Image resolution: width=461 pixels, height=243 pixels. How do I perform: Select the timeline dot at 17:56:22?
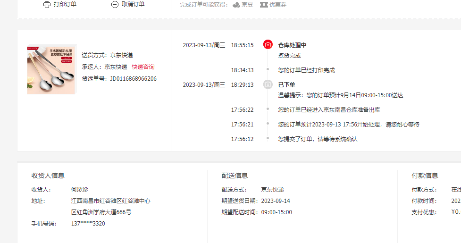[x=268, y=109]
